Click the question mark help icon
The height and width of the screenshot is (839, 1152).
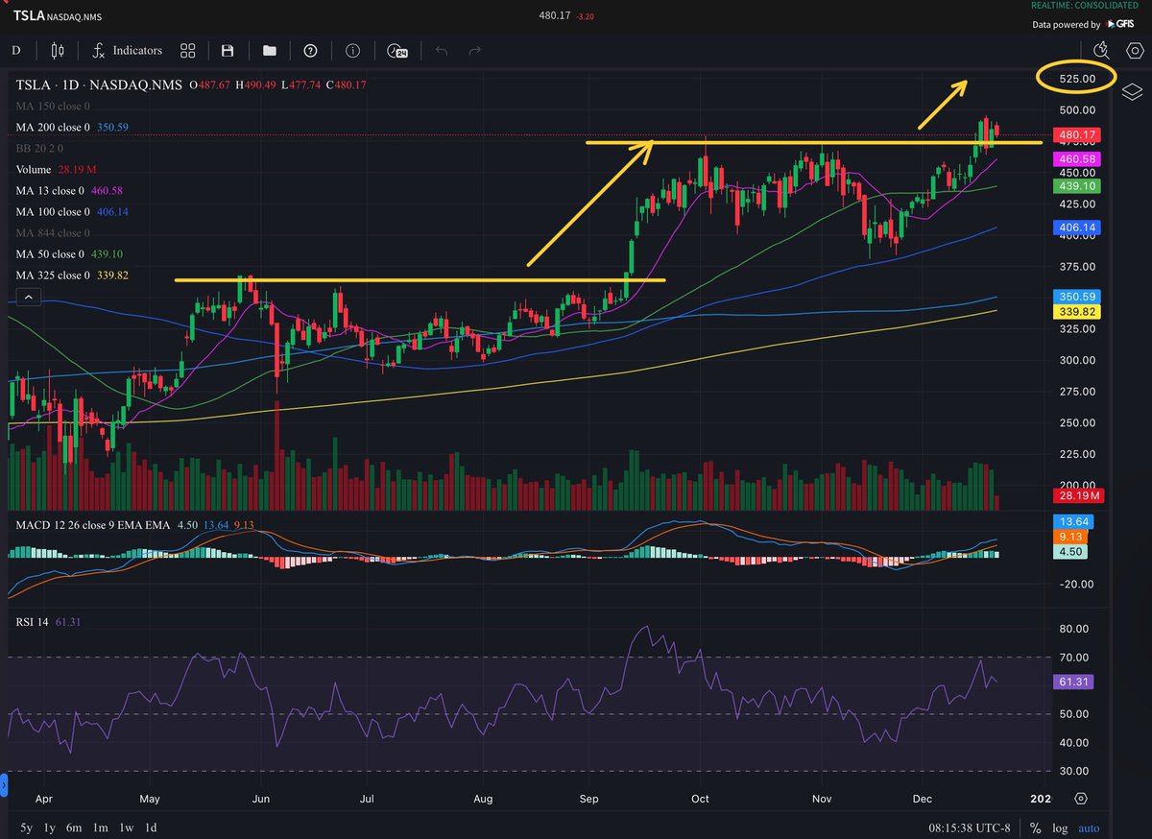[310, 50]
